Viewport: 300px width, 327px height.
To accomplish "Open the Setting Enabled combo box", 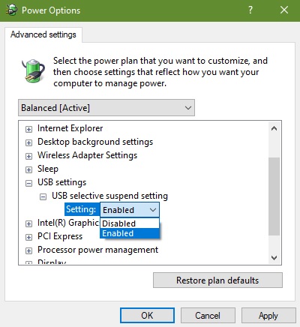I will (x=130, y=210).
